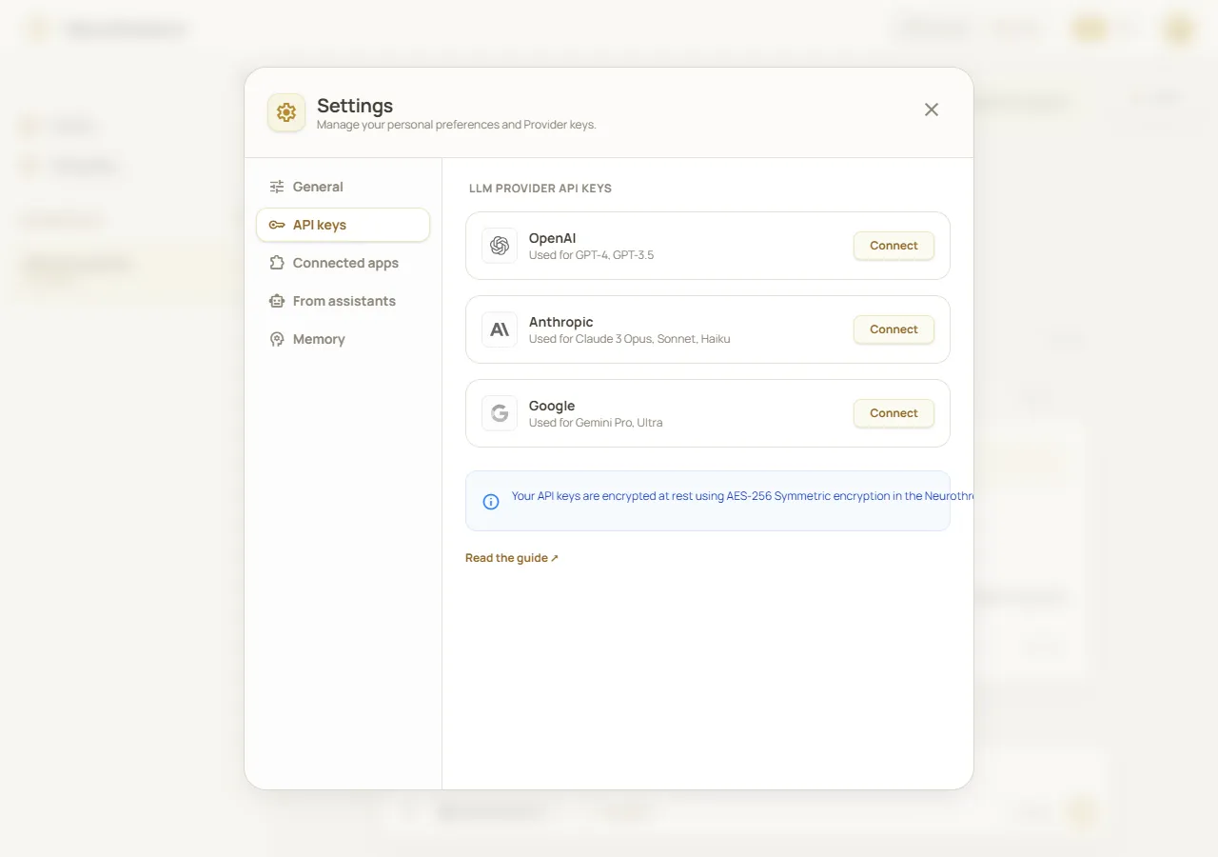Click the AES-256 encryption notice text
This screenshot has height=857, width=1218.
pos(742,496)
